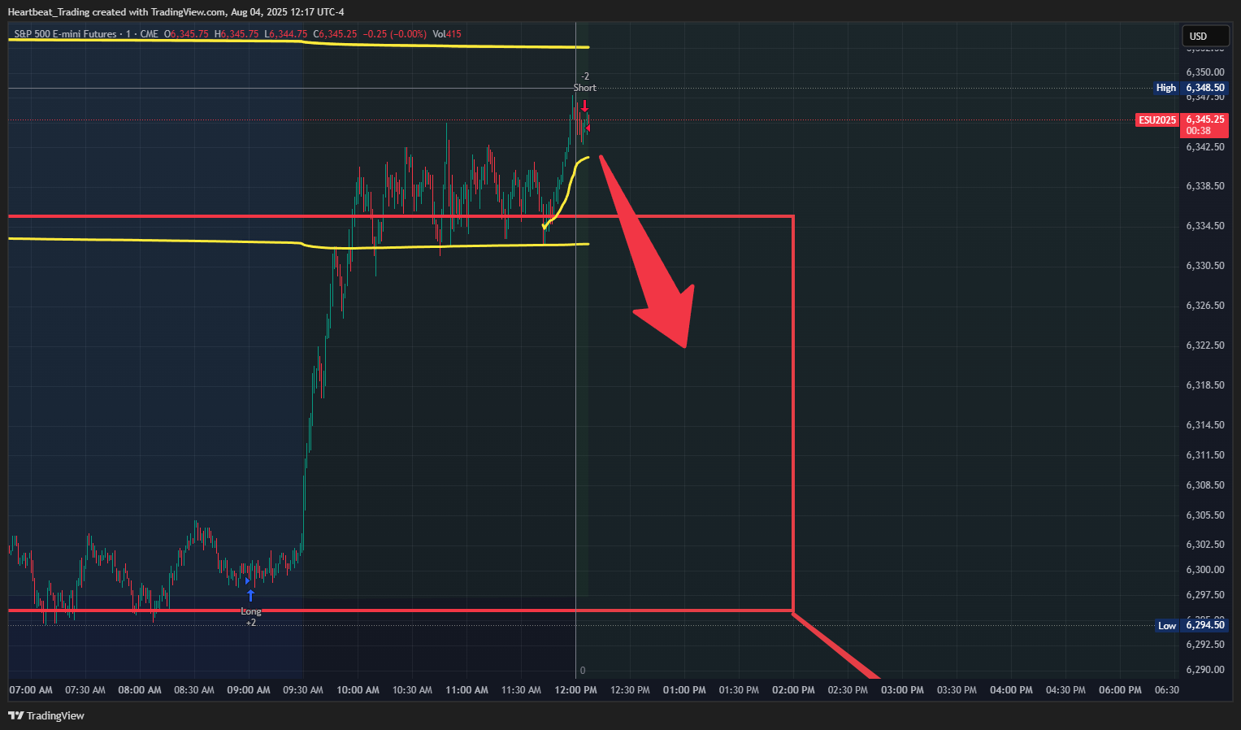Click the 6,334.50 price axis label
This screenshot has height=730, width=1241.
pos(1205,226)
